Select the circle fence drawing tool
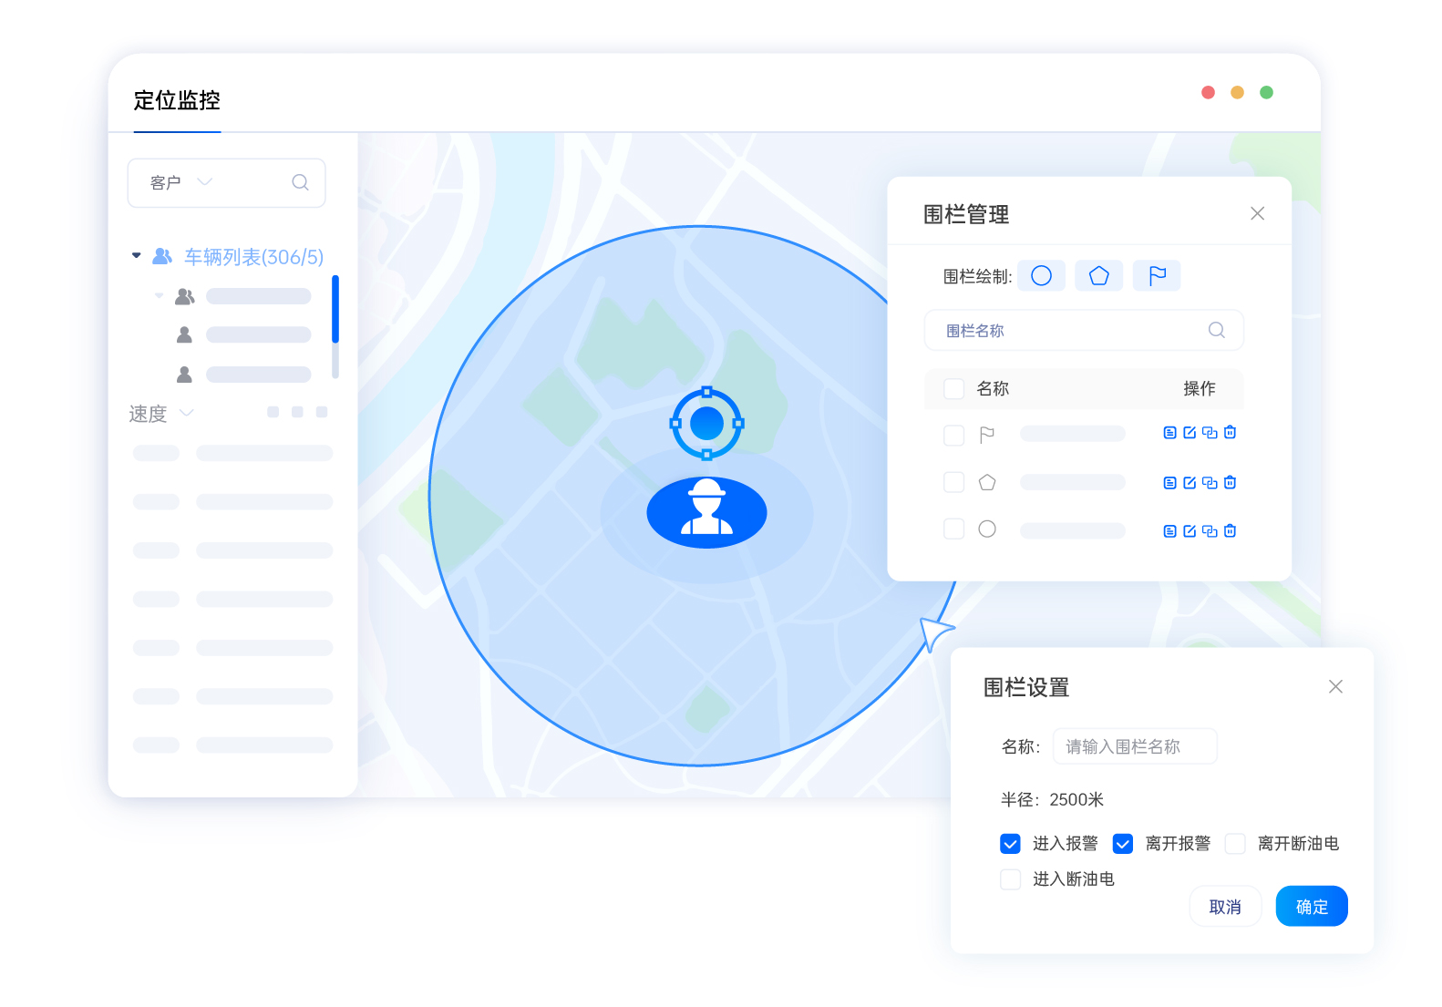 click(1041, 276)
